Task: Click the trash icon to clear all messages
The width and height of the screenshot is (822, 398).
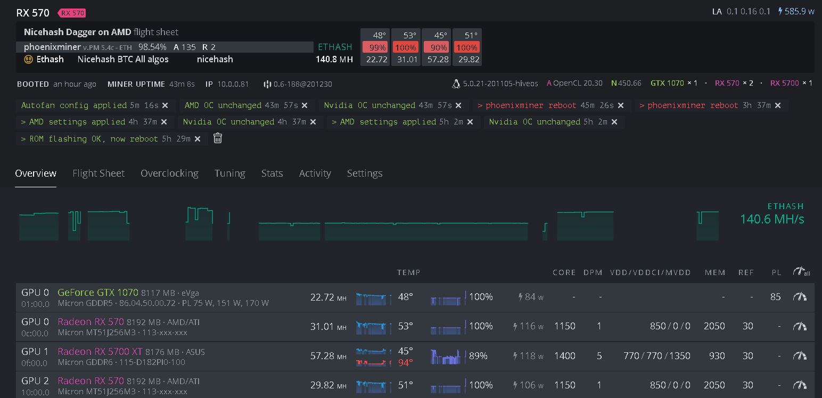Action: click(218, 138)
